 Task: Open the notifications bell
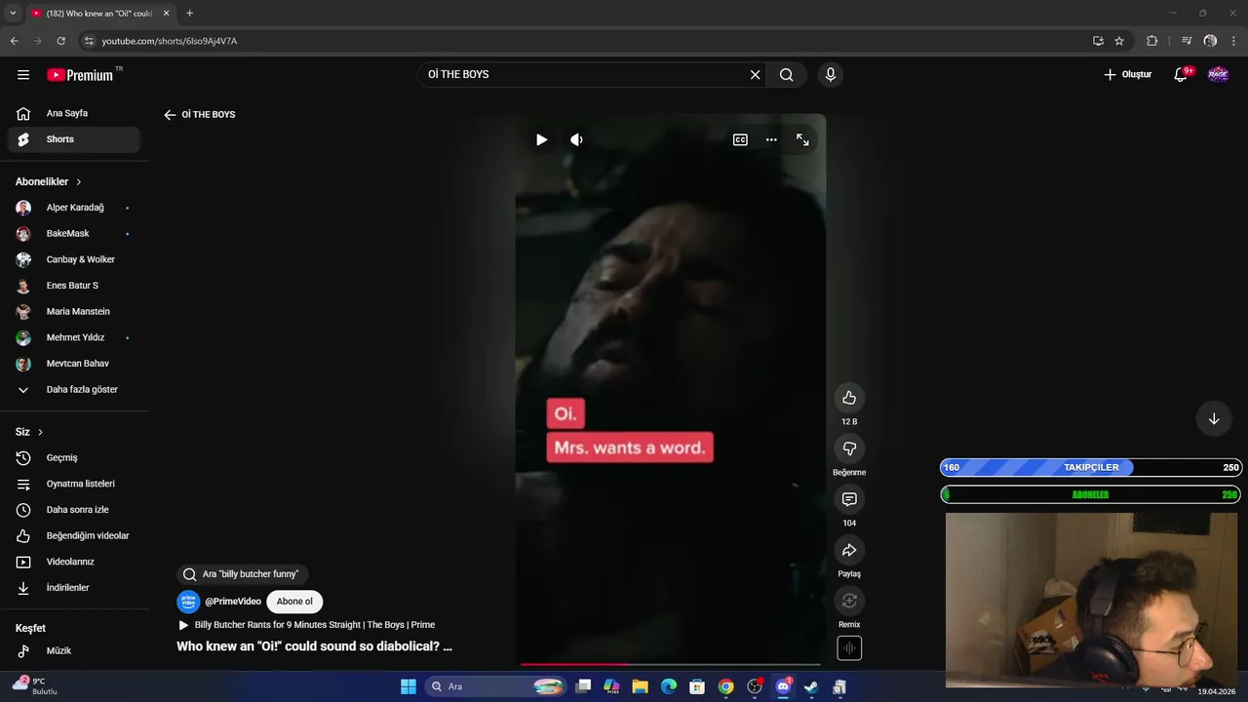pyautogui.click(x=1181, y=75)
